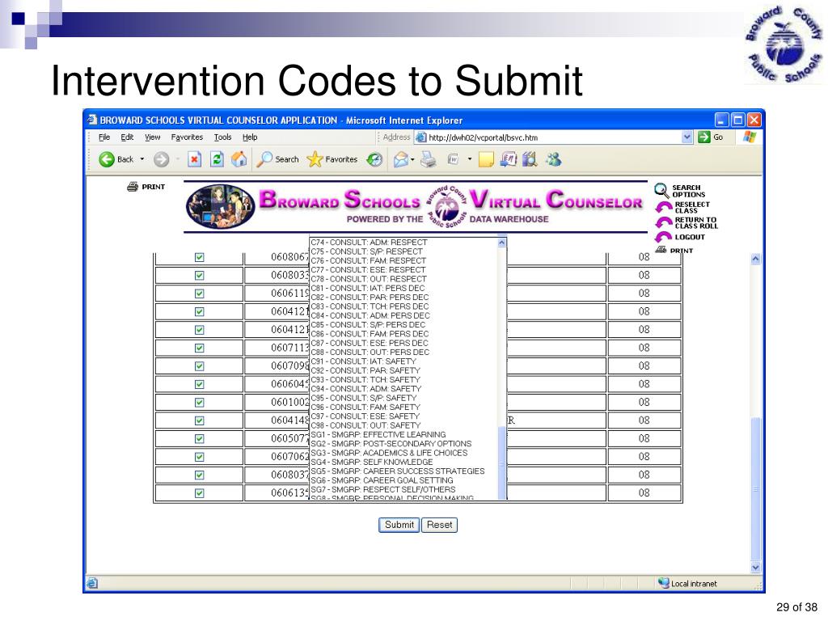Click the page scroll-down arrow
This screenshot has width=828, height=621.
point(756,568)
